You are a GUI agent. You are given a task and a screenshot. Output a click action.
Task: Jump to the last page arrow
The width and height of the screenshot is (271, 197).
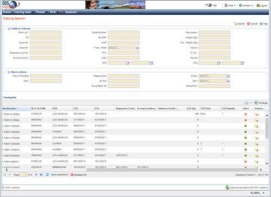pyautogui.click(x=41, y=175)
